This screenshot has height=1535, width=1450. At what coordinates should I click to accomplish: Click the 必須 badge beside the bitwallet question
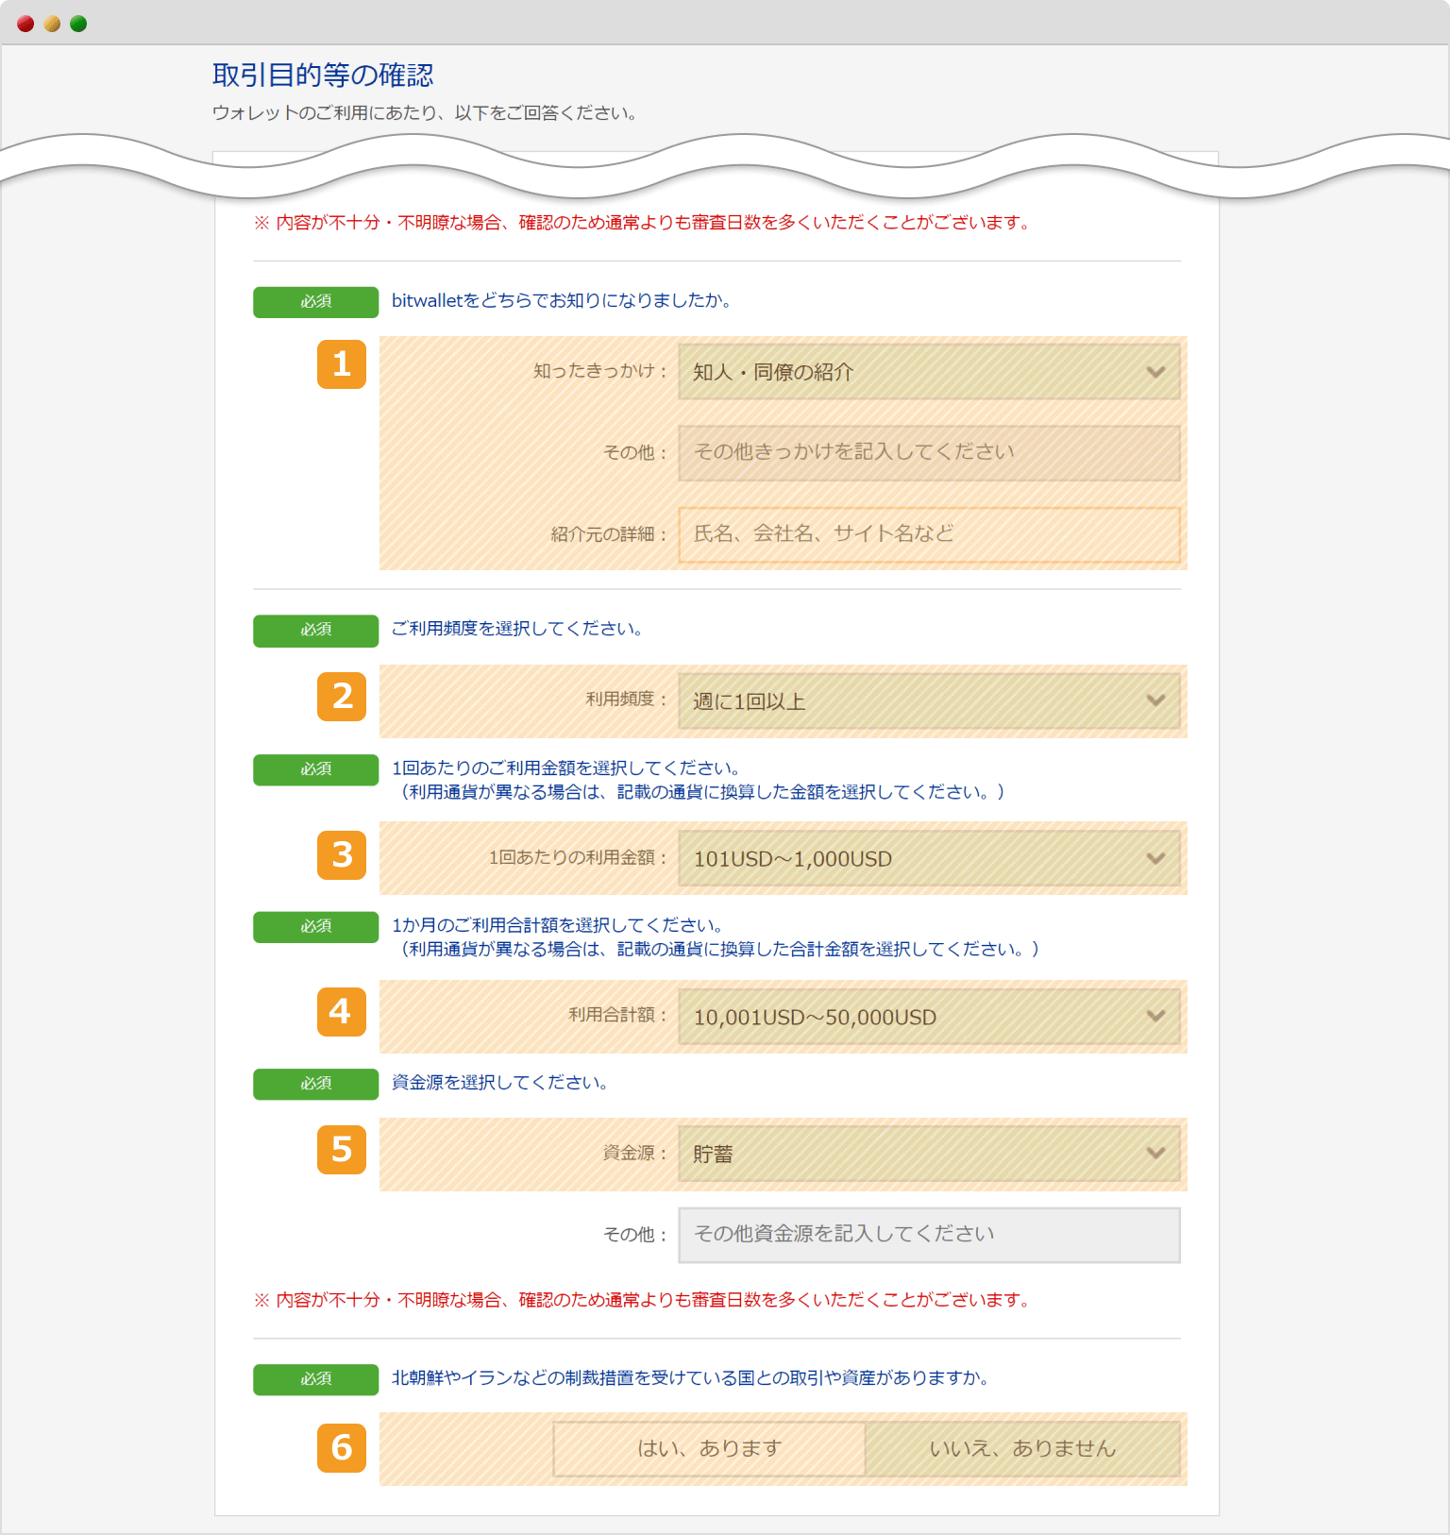pos(315,302)
